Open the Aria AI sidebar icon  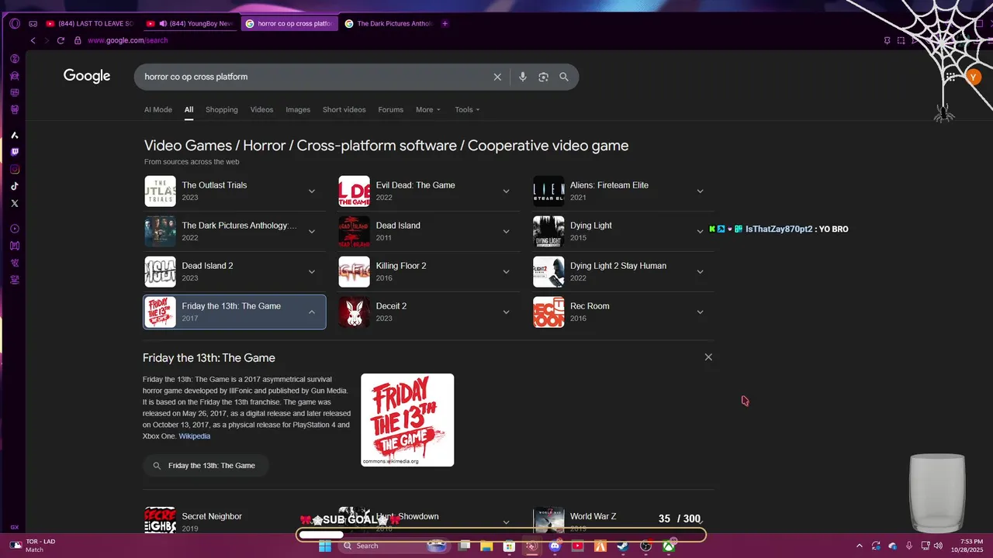pos(15,135)
